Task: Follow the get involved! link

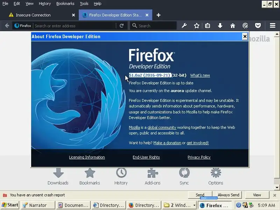Action: coord(197,143)
